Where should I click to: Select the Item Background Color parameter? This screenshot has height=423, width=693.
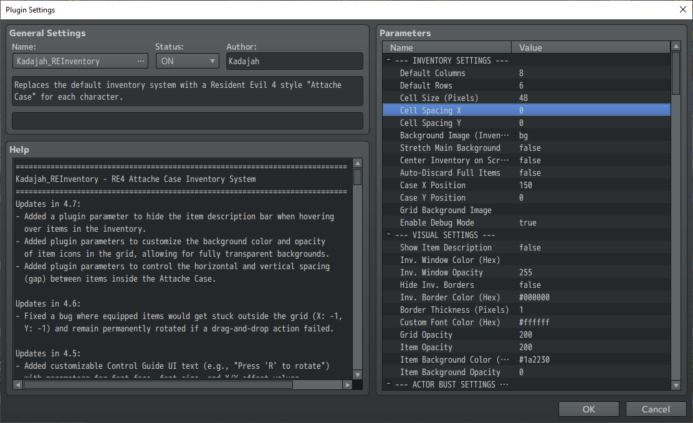(527, 359)
